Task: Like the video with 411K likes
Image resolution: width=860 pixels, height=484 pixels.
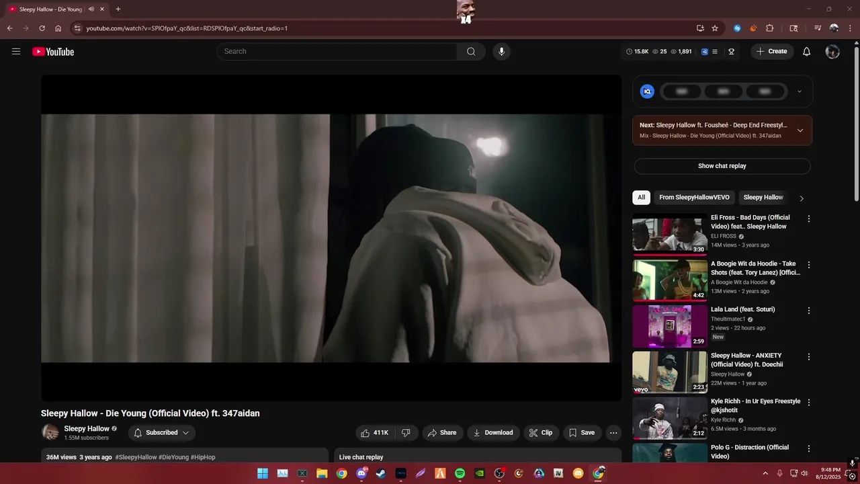Action: tap(374, 433)
